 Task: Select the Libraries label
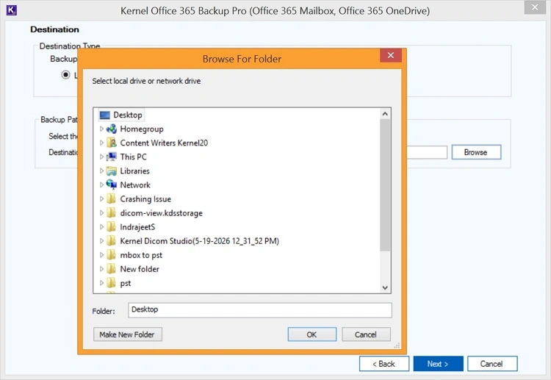(x=134, y=171)
